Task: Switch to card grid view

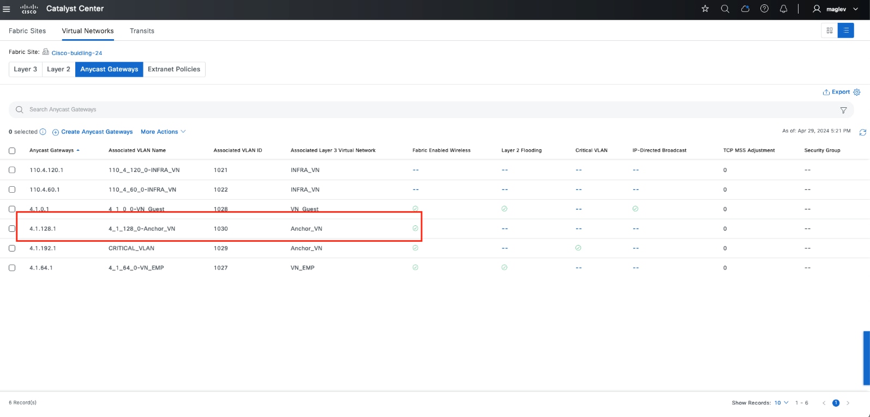Action: (830, 30)
